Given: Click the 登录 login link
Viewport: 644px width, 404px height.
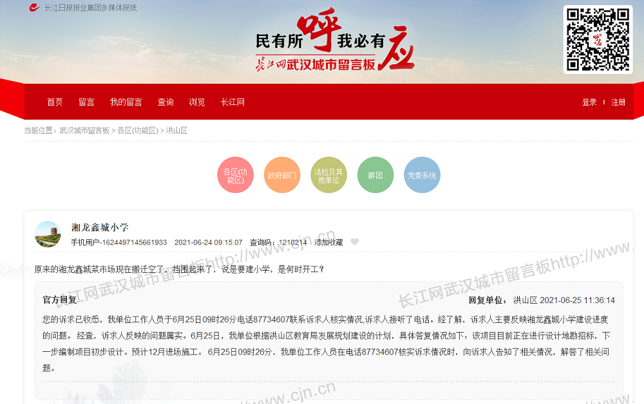Looking at the screenshot, I should (589, 102).
